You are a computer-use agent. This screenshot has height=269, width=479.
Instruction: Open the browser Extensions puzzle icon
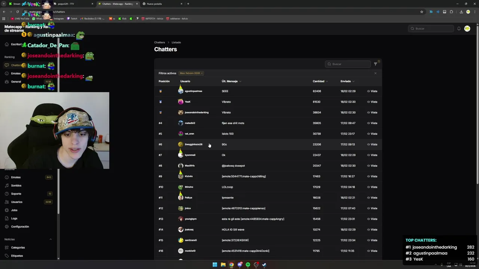click(x=451, y=12)
